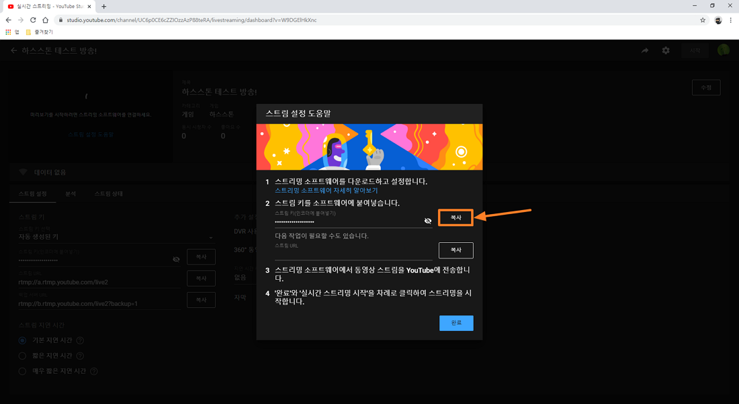Reload the page with the refresh icon
Screen dimensions: 739x404
pos(33,20)
